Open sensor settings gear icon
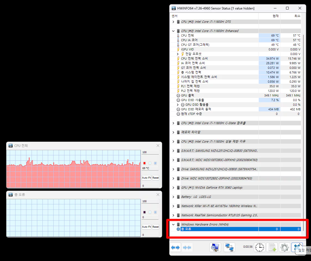Viewport: 311px width, 261px height. 284,247
